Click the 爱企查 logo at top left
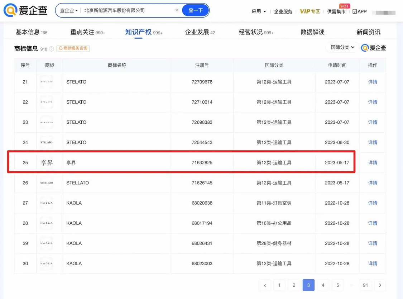The width and height of the screenshot is (403, 299). [25, 10]
